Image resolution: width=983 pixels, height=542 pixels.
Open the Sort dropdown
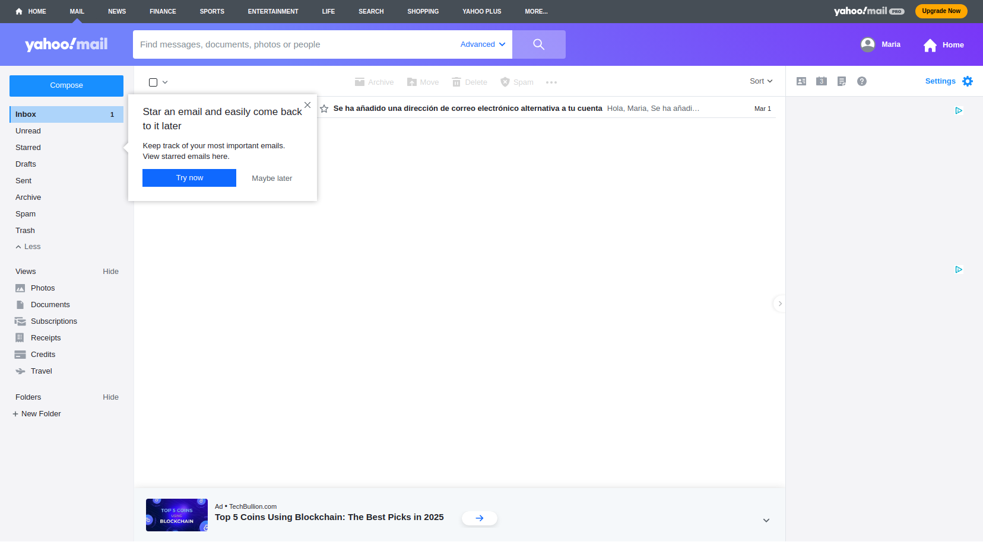click(x=761, y=81)
